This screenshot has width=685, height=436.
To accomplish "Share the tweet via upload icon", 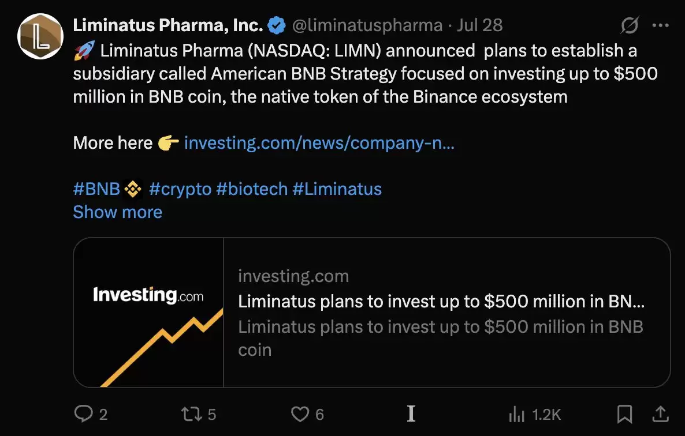I will (x=660, y=413).
